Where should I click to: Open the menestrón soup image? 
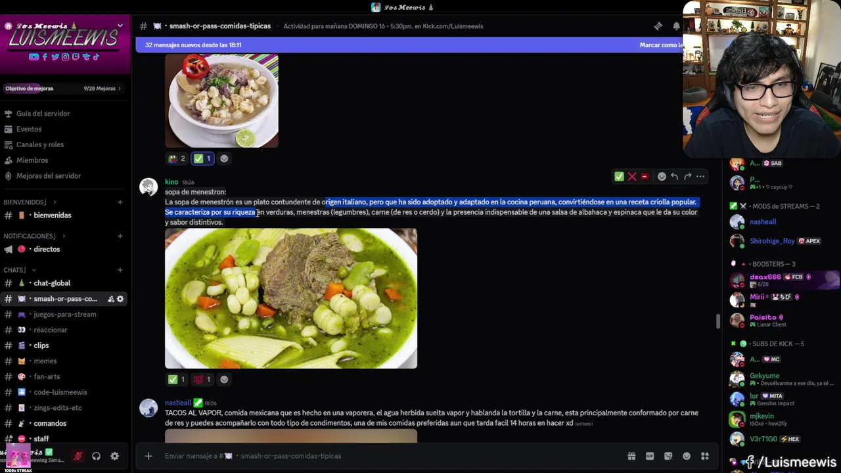[291, 298]
